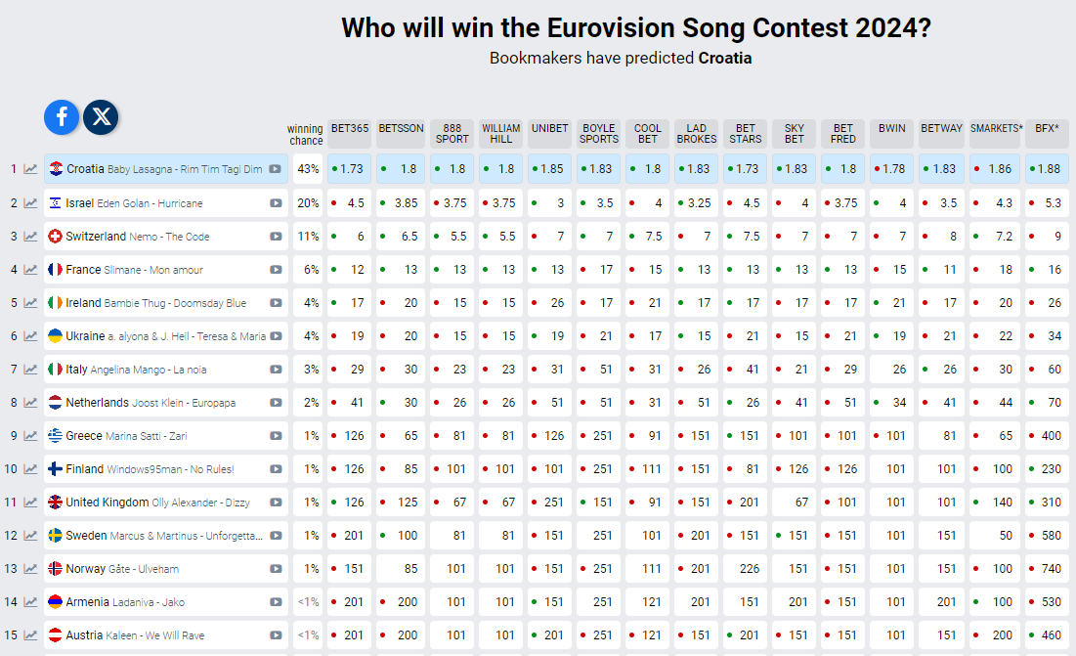Click the Facebook share icon
The height and width of the screenshot is (656, 1076).
[x=62, y=117]
